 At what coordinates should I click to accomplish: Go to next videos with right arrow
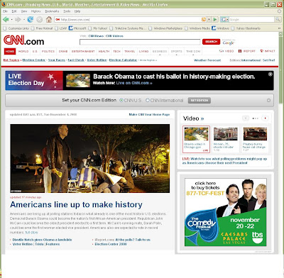point(265,118)
